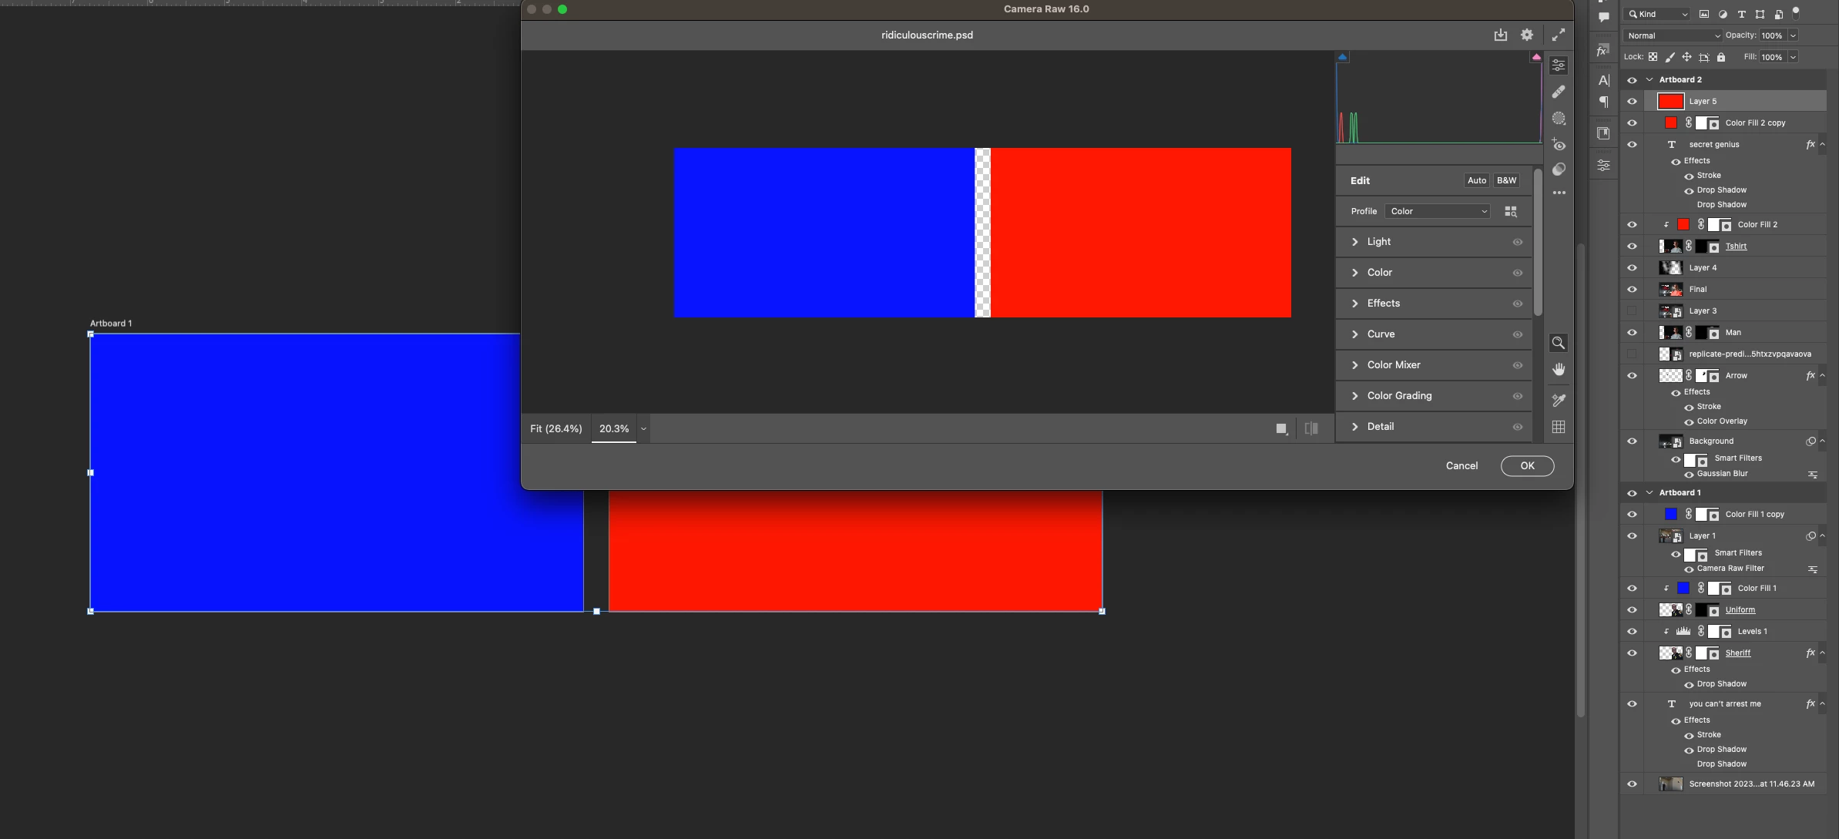Click the Camera Raw settings gear icon

click(x=1527, y=35)
